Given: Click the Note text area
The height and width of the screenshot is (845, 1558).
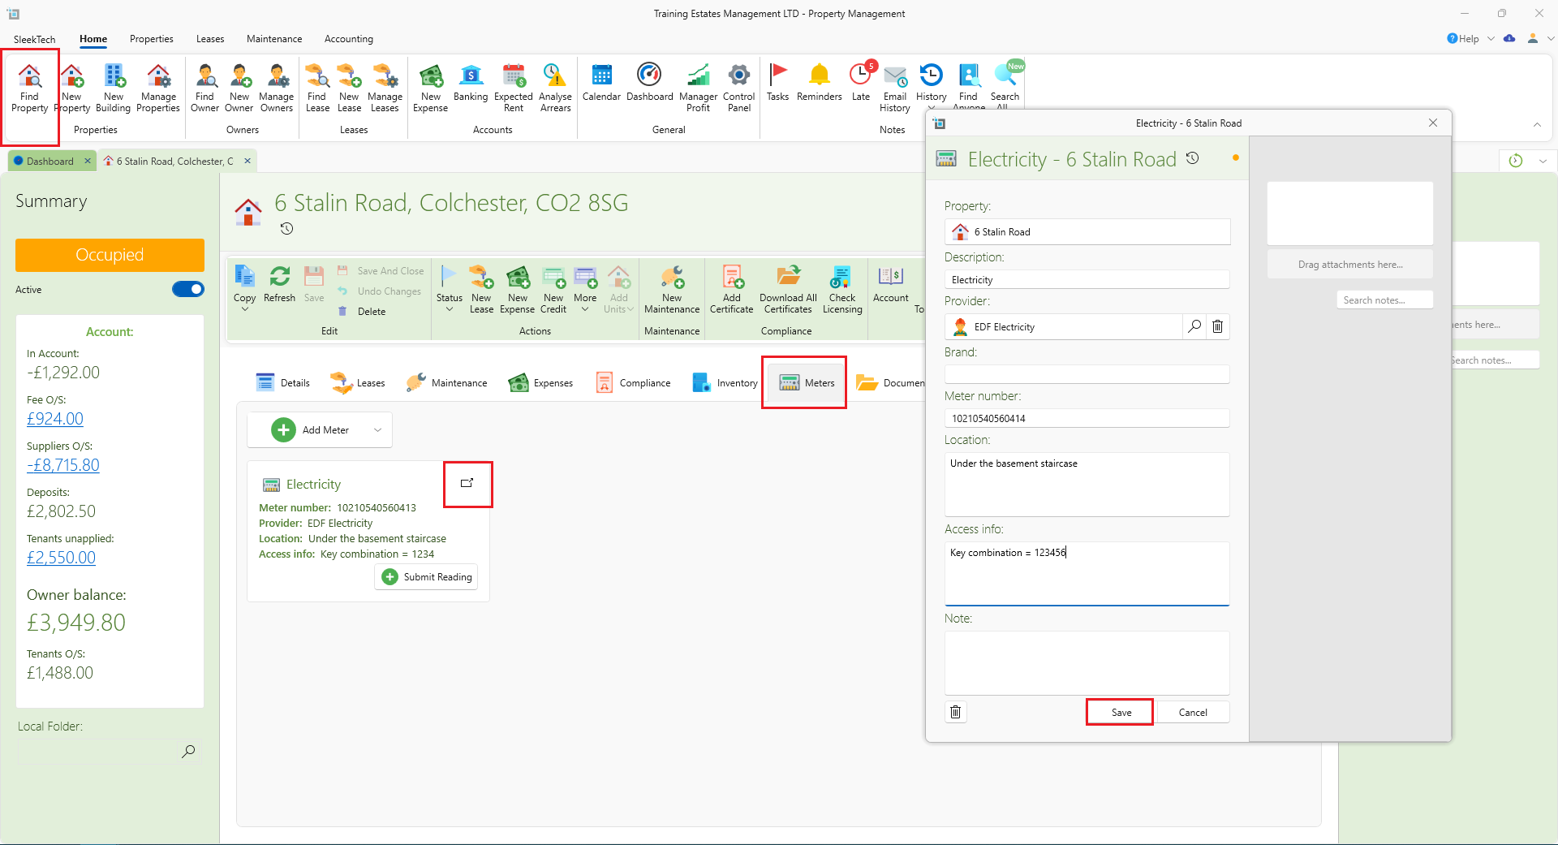Looking at the screenshot, I should pos(1087,662).
